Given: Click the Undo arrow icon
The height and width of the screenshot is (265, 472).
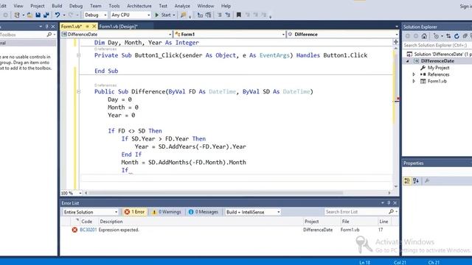Looking at the screenshot, I should 58,15.
